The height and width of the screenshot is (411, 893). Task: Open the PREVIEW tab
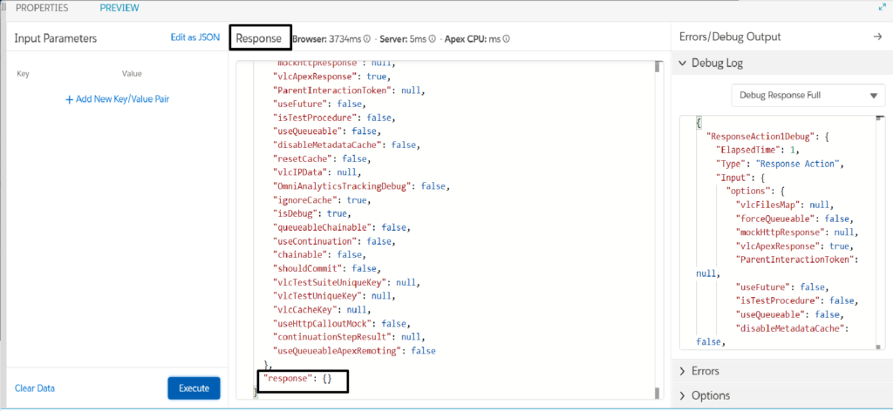119,8
